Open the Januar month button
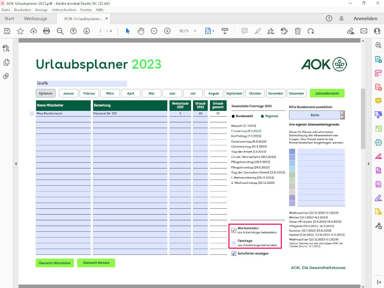384x288 pixels. point(69,93)
